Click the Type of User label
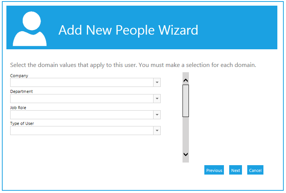 tap(22, 123)
